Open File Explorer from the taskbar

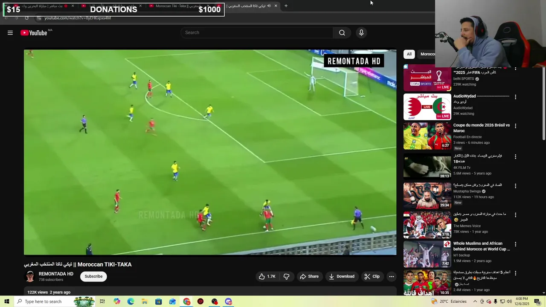tap(145, 301)
